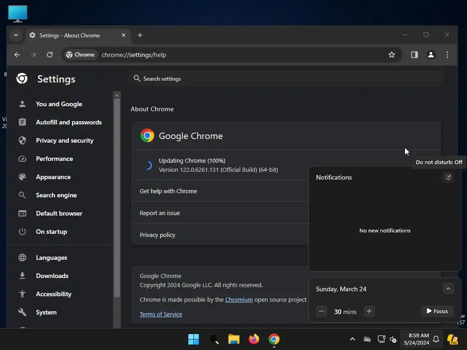Click the OneDrive cloud tray icon
Image resolution: width=467 pixels, height=350 pixels.
[367, 339]
